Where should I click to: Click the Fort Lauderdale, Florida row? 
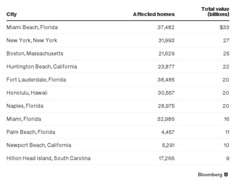pos(118,80)
